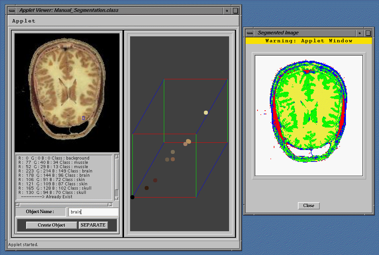The width and height of the screenshot is (379, 255).
Task: Maximize the Segmented Image window
Action: [368, 33]
